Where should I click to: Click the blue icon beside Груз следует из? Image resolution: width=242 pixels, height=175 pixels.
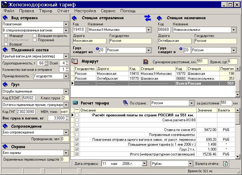[97, 49]
